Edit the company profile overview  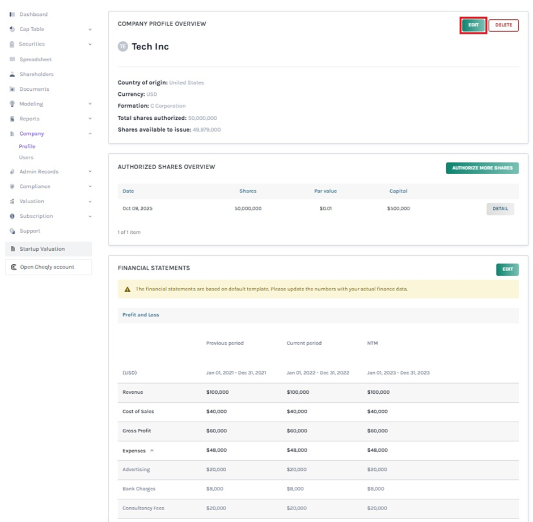tap(473, 25)
